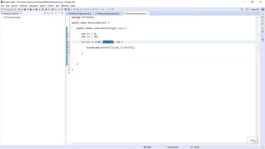Click the Previous Annotation toolbar icon

click(91, 10)
